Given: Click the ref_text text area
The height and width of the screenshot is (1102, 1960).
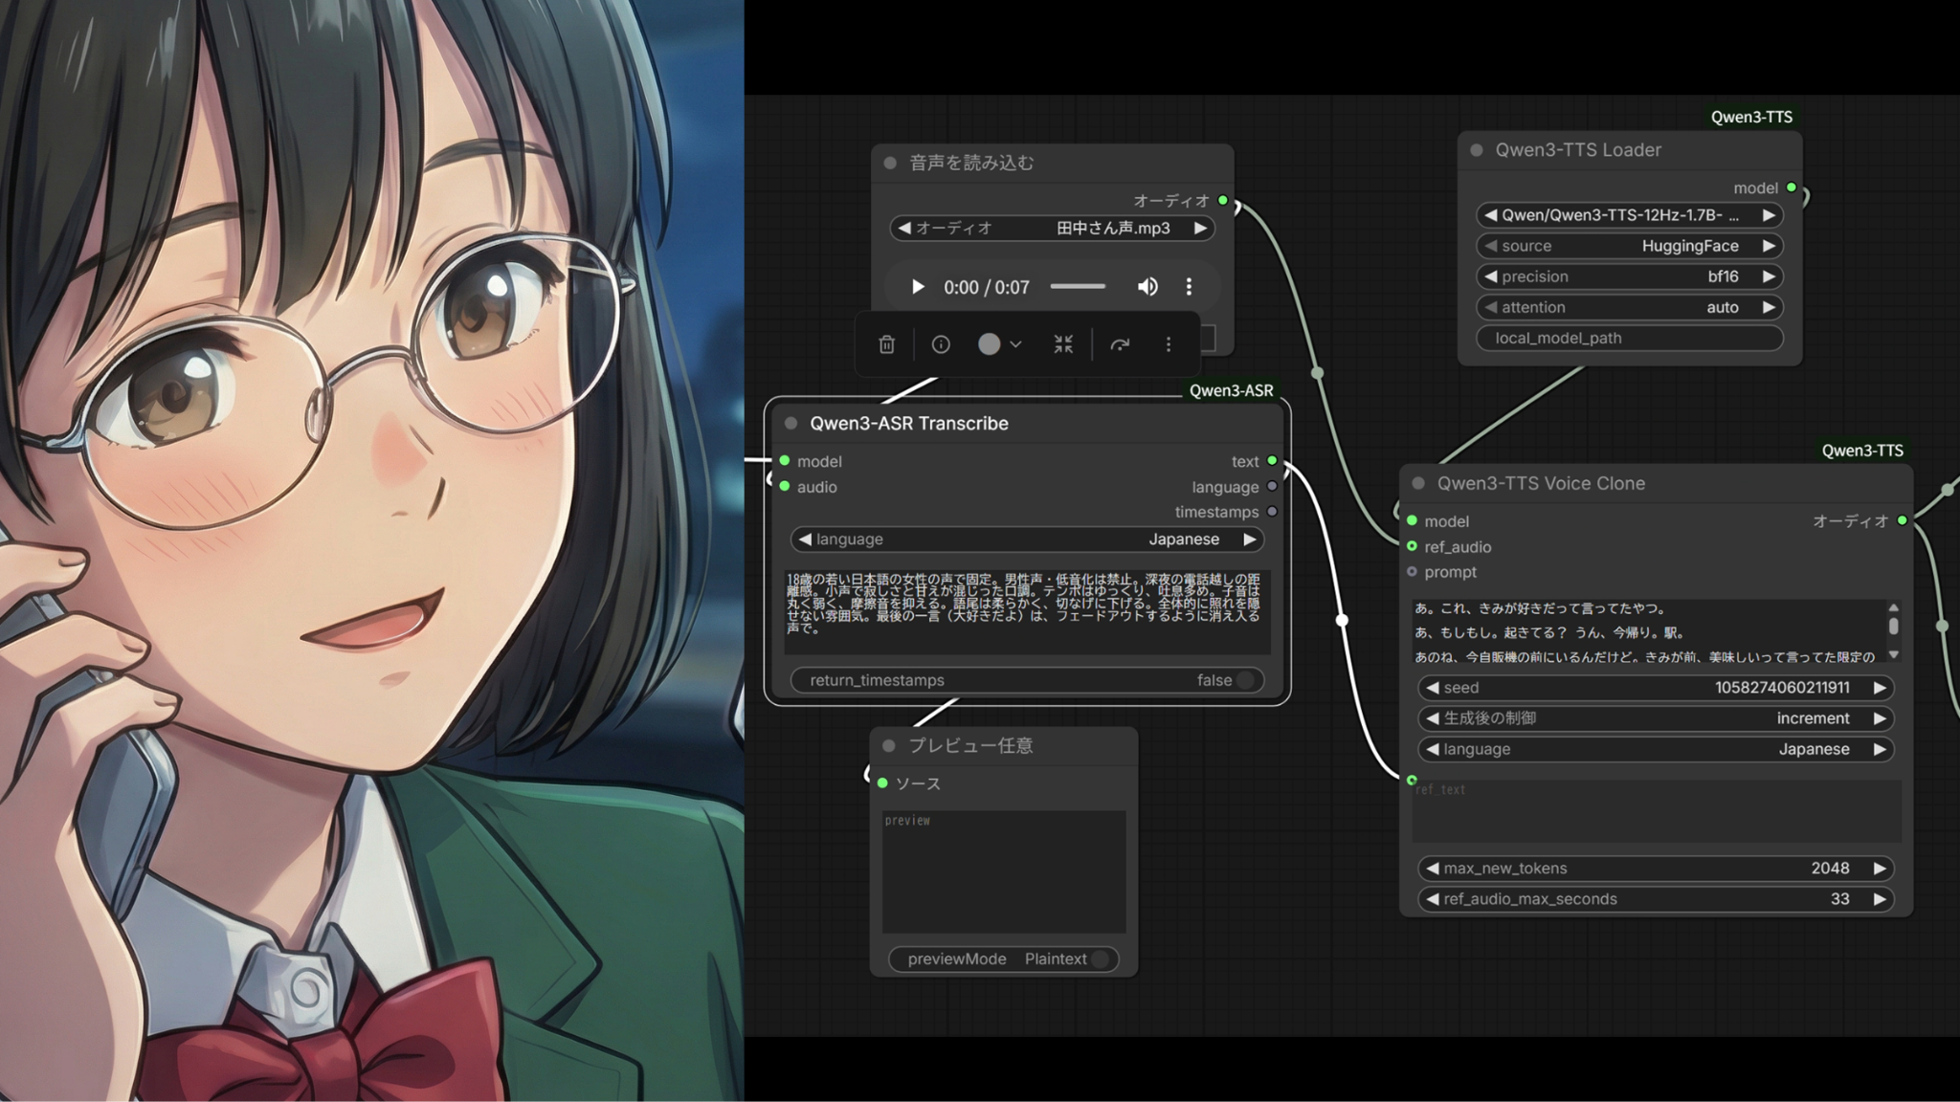Looking at the screenshot, I should [x=1656, y=813].
